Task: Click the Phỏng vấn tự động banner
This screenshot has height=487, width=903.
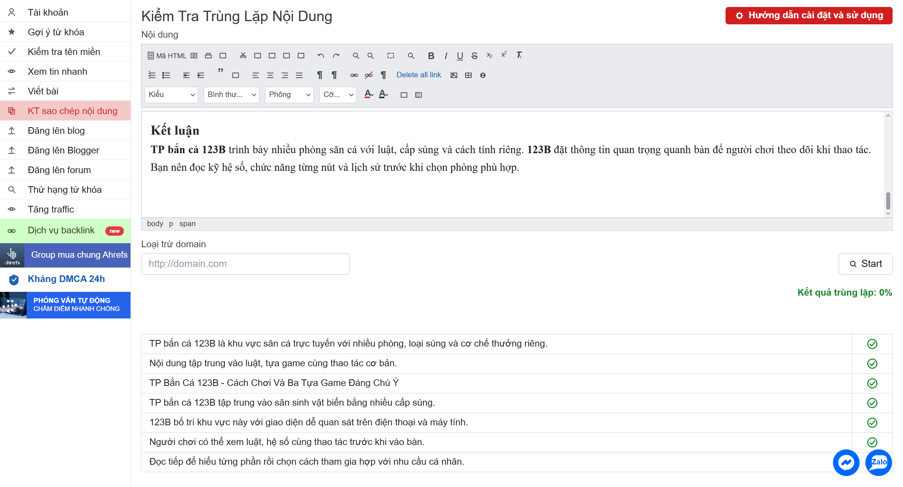Action: (x=65, y=305)
